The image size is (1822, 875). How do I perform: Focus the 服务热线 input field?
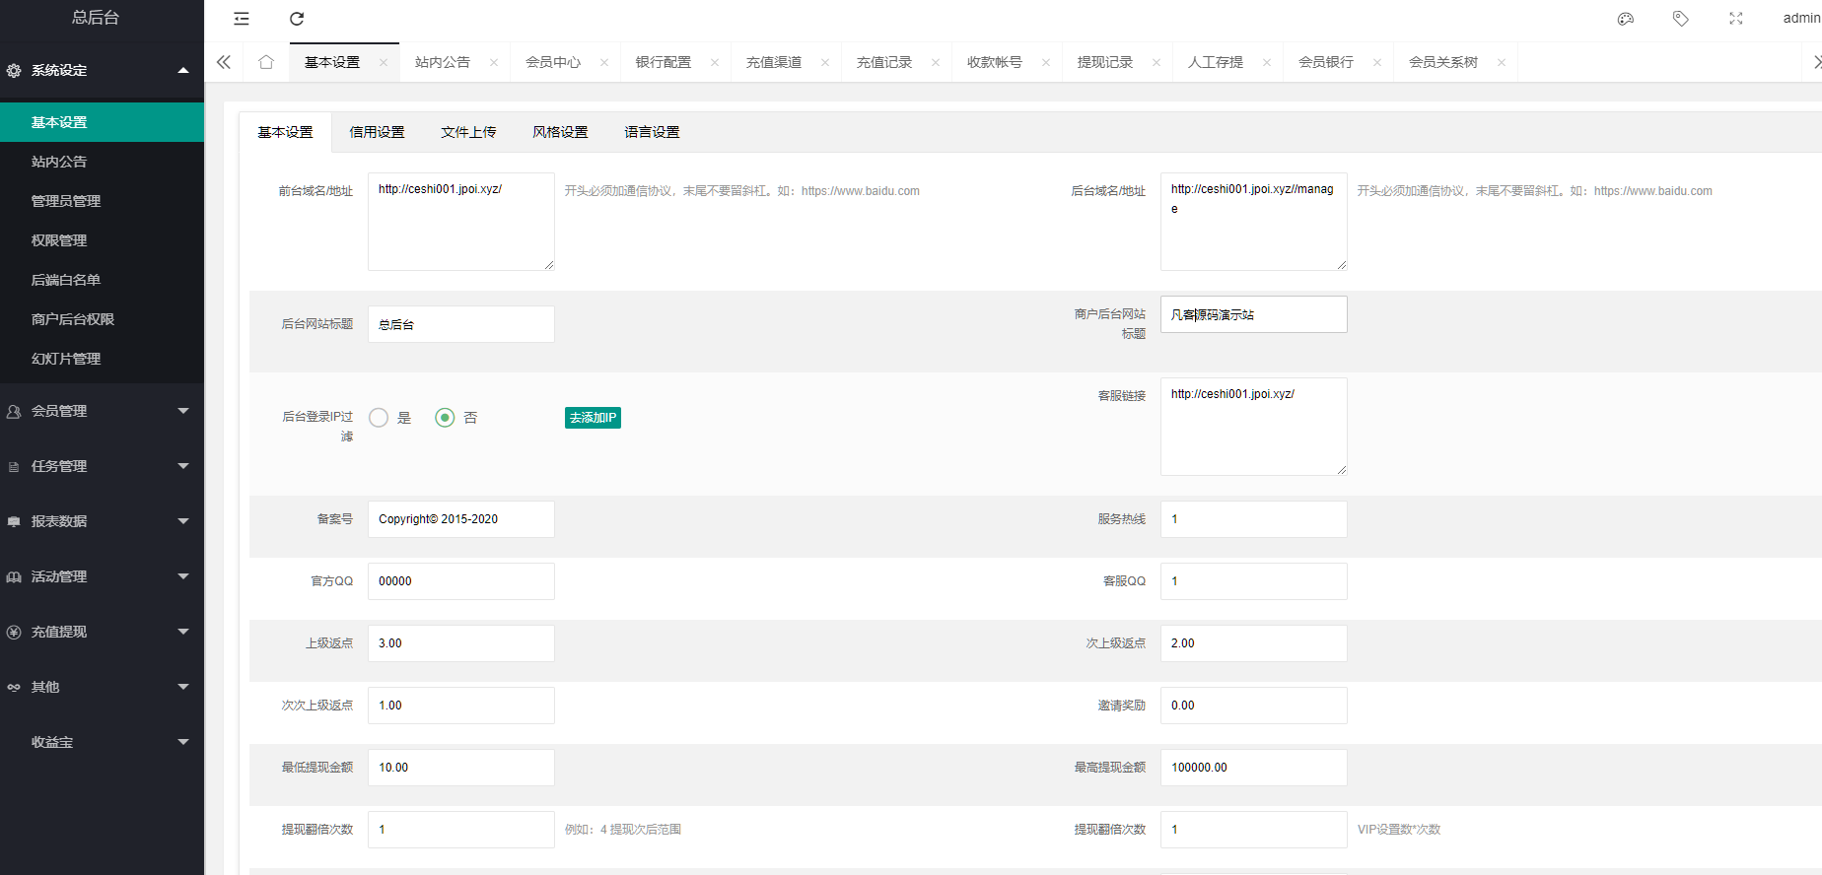pos(1254,519)
